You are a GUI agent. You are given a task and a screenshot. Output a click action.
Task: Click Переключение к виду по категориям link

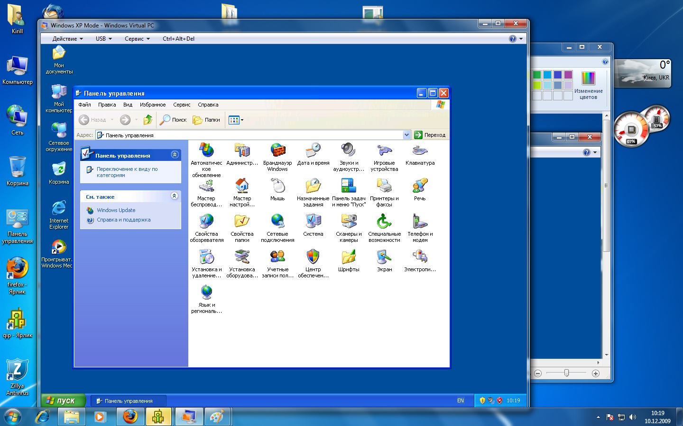pos(127,172)
